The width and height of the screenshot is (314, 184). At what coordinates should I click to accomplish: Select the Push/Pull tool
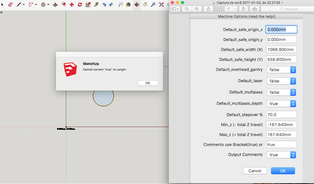tap(55, 5)
